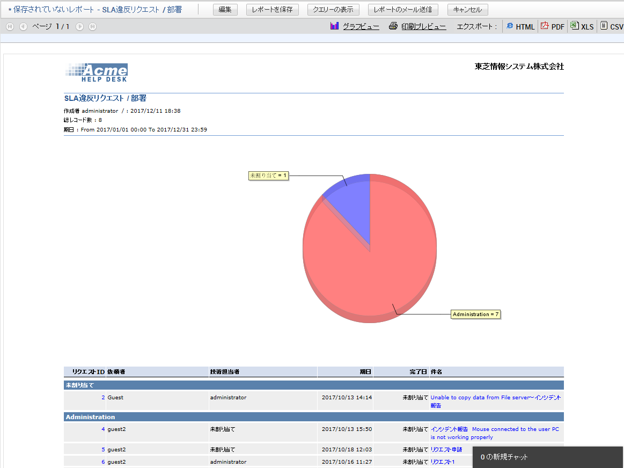Viewport: 624px width, 468px height.
Task: Click the 総レコード数 : 8 text
Action: [x=83, y=120]
